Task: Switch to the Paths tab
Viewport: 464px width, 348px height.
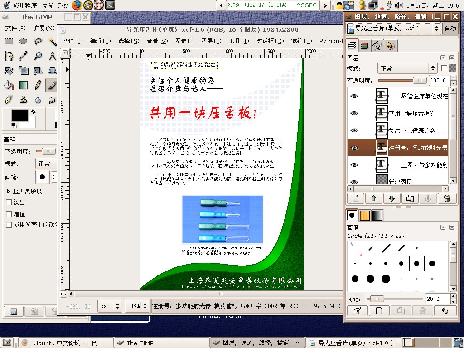Action: [377, 46]
